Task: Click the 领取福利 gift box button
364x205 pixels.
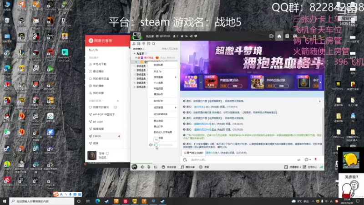Action: coord(190,82)
